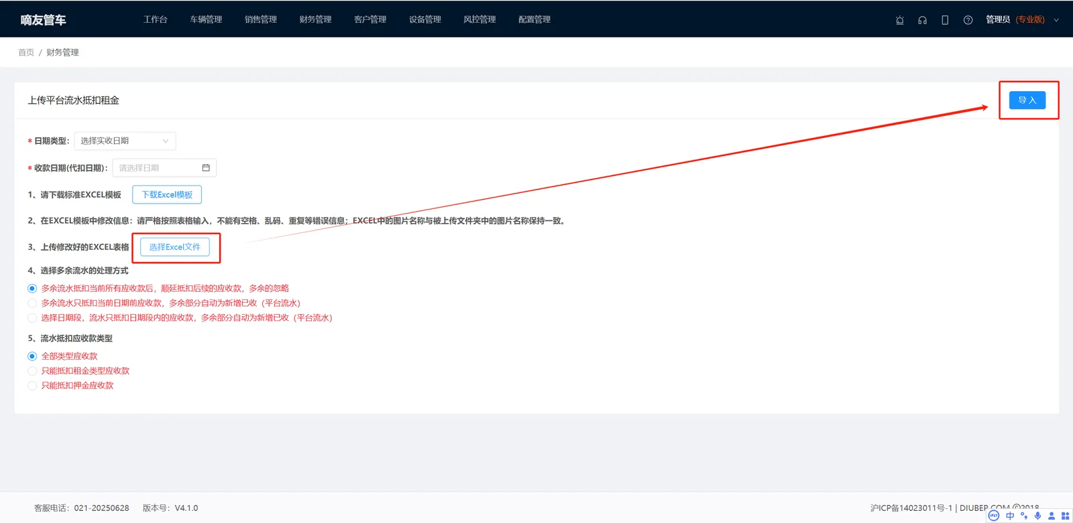This screenshot has height=523, width=1073.
Task: Click the 版本号: V4.1.0 text
Action: coord(170,508)
